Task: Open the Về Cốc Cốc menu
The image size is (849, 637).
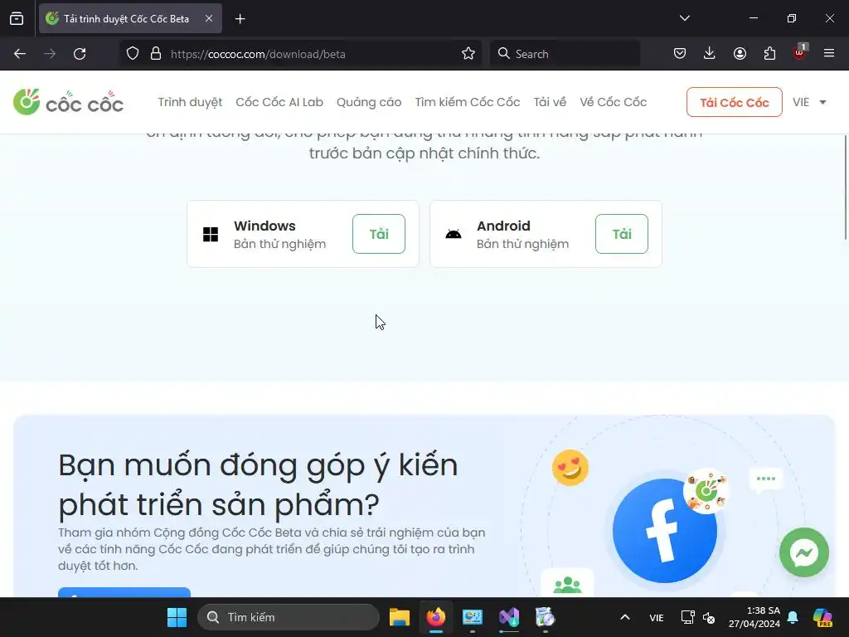Action: 613,102
